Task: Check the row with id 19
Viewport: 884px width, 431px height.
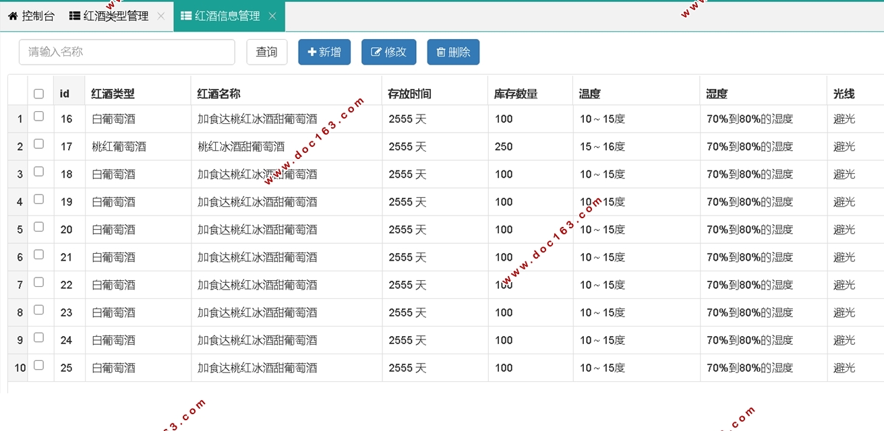Action: click(38, 199)
